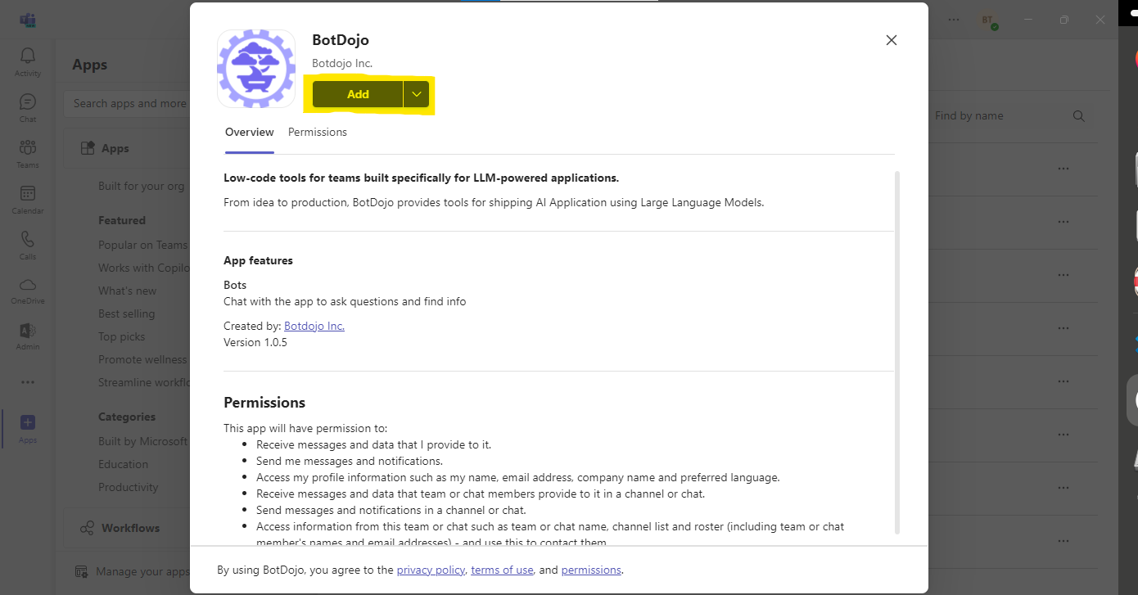Open the terms of use link
Screen dimensions: 1138x595
(502, 570)
